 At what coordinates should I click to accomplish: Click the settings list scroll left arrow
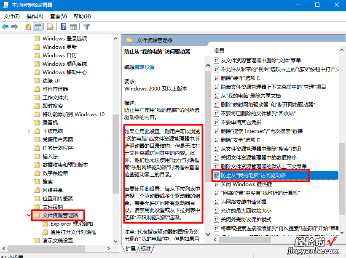coord(215,240)
